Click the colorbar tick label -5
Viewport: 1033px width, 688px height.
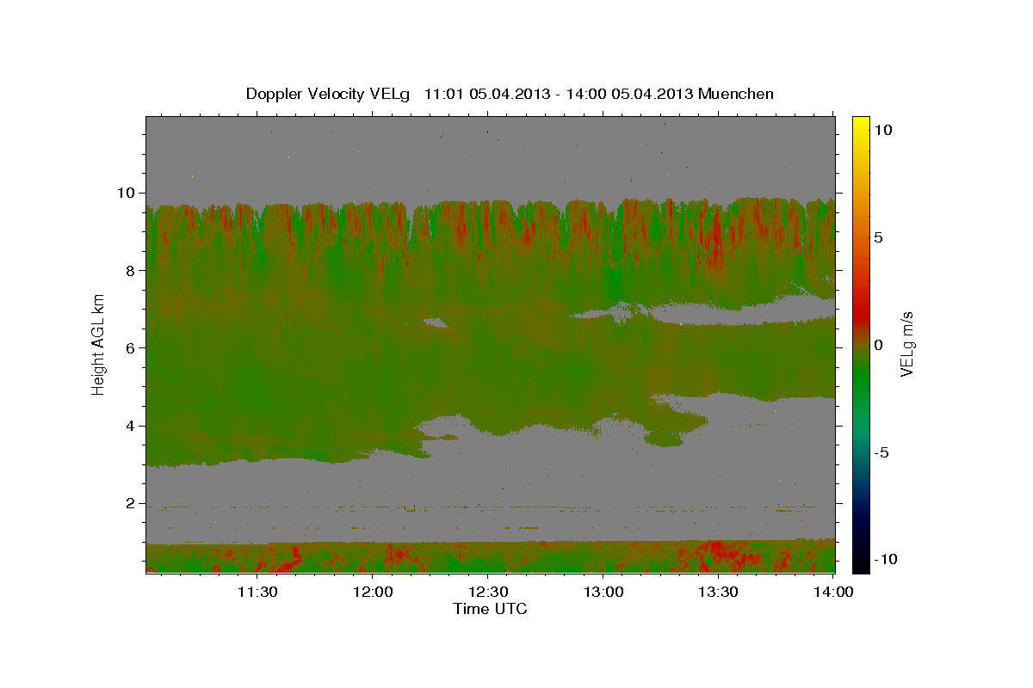point(882,452)
